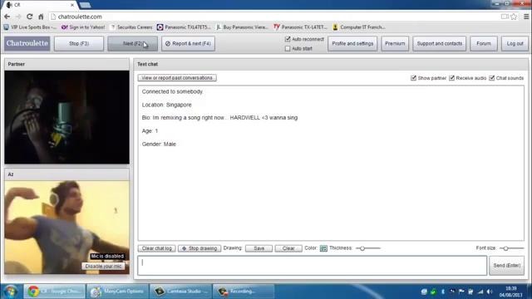Open the Computer IT Franch bookmark

click(359, 27)
